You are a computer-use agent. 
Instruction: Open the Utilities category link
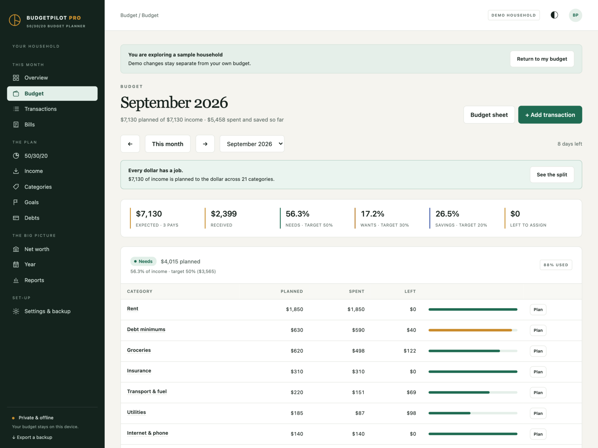pos(136,412)
